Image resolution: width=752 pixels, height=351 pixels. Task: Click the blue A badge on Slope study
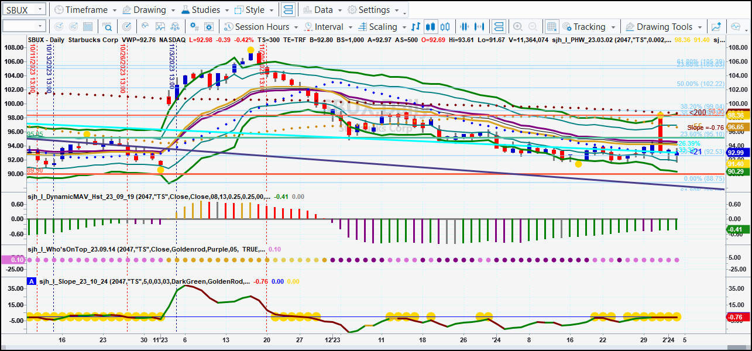tap(32, 281)
